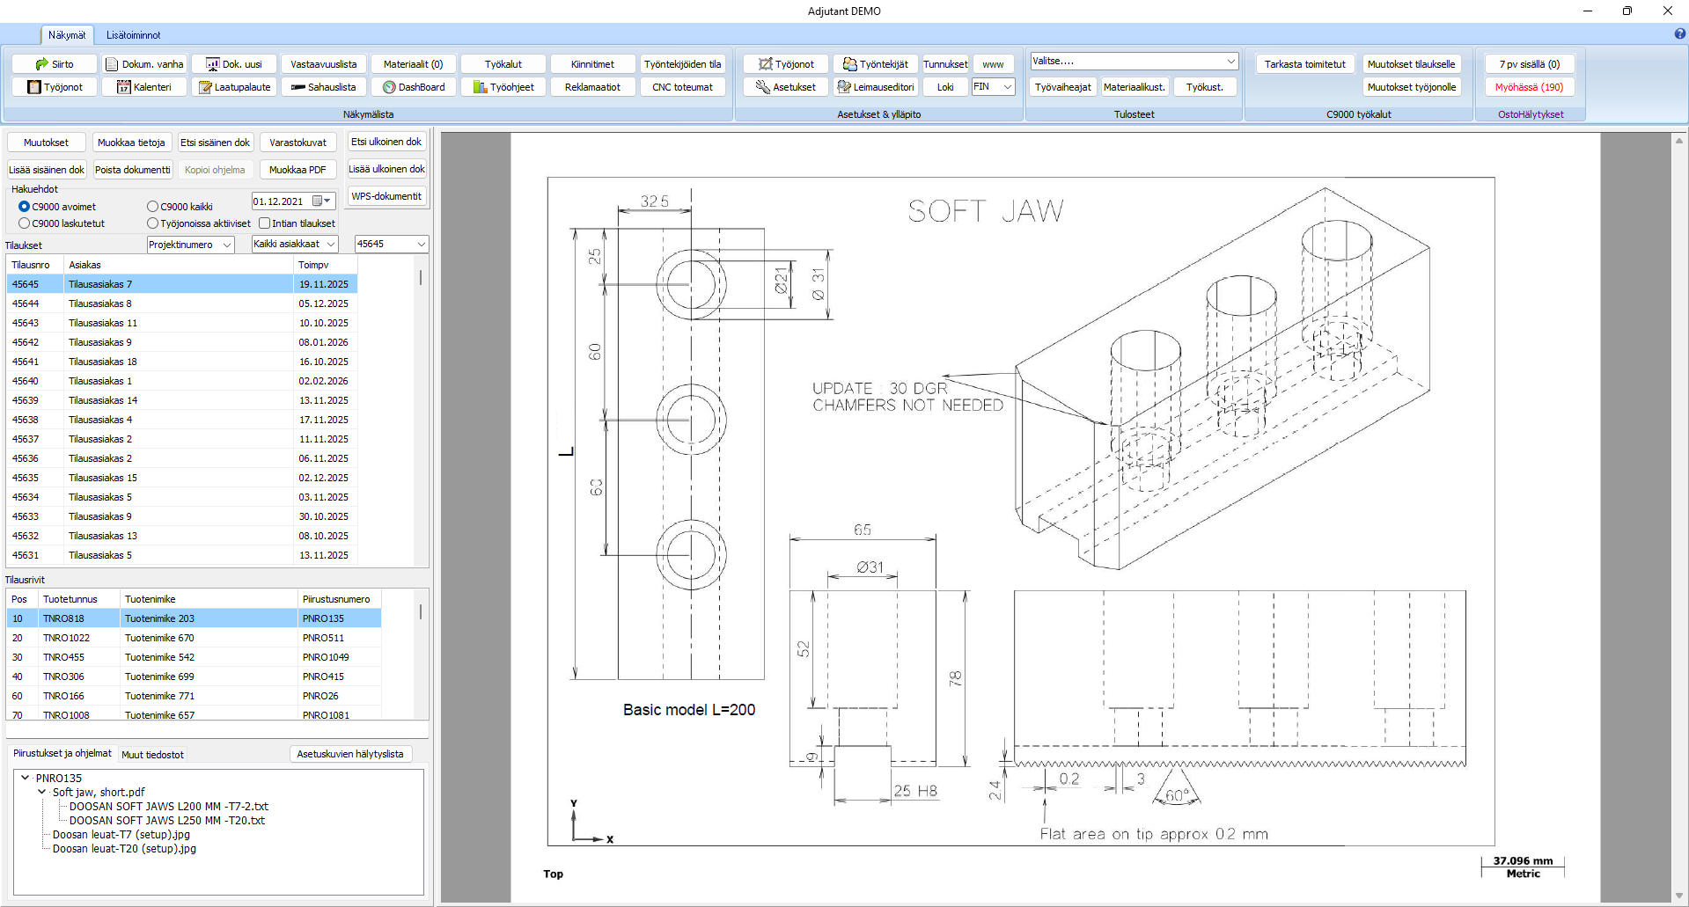The width and height of the screenshot is (1689, 907).
Task: Open the 45645 order number dropdown
Action: pos(392,244)
